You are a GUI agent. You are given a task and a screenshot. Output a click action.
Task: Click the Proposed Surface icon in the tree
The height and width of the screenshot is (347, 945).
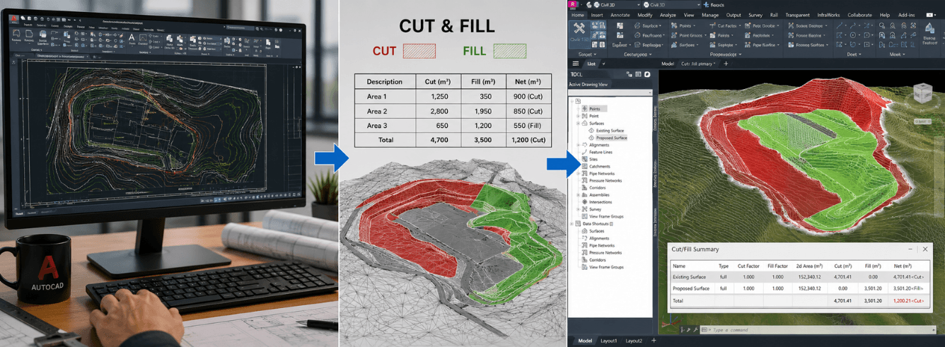(592, 138)
